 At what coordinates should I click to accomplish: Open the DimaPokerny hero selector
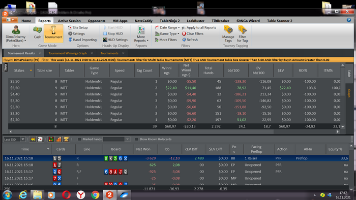(x=16, y=34)
